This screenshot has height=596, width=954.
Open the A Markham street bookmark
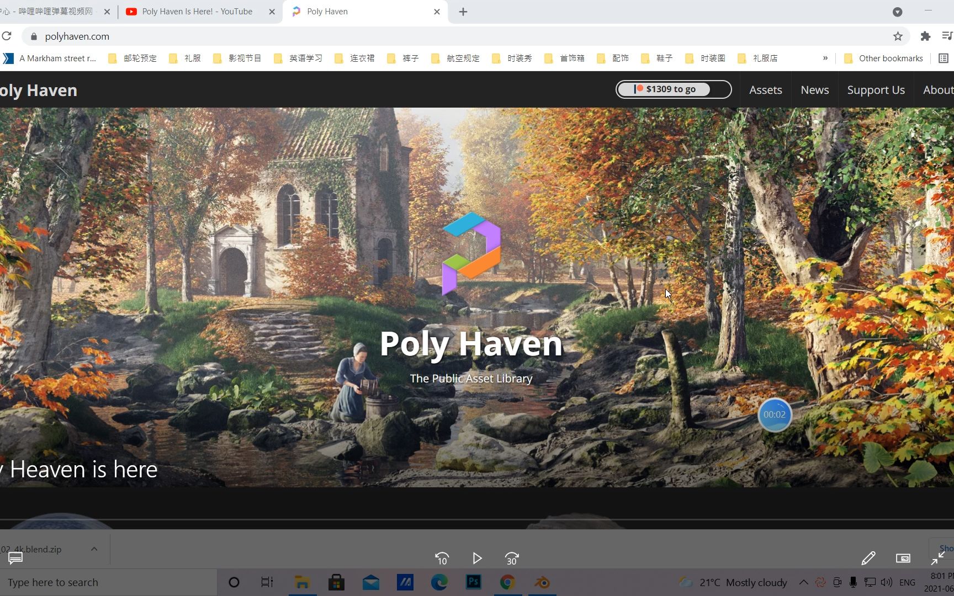[x=50, y=58]
